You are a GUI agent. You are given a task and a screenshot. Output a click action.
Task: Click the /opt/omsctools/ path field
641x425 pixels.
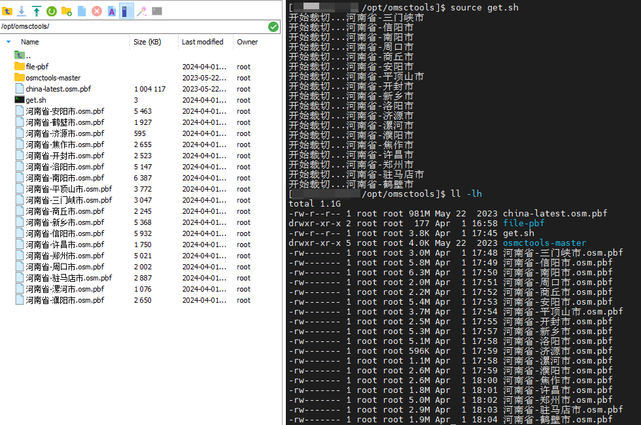[133, 27]
